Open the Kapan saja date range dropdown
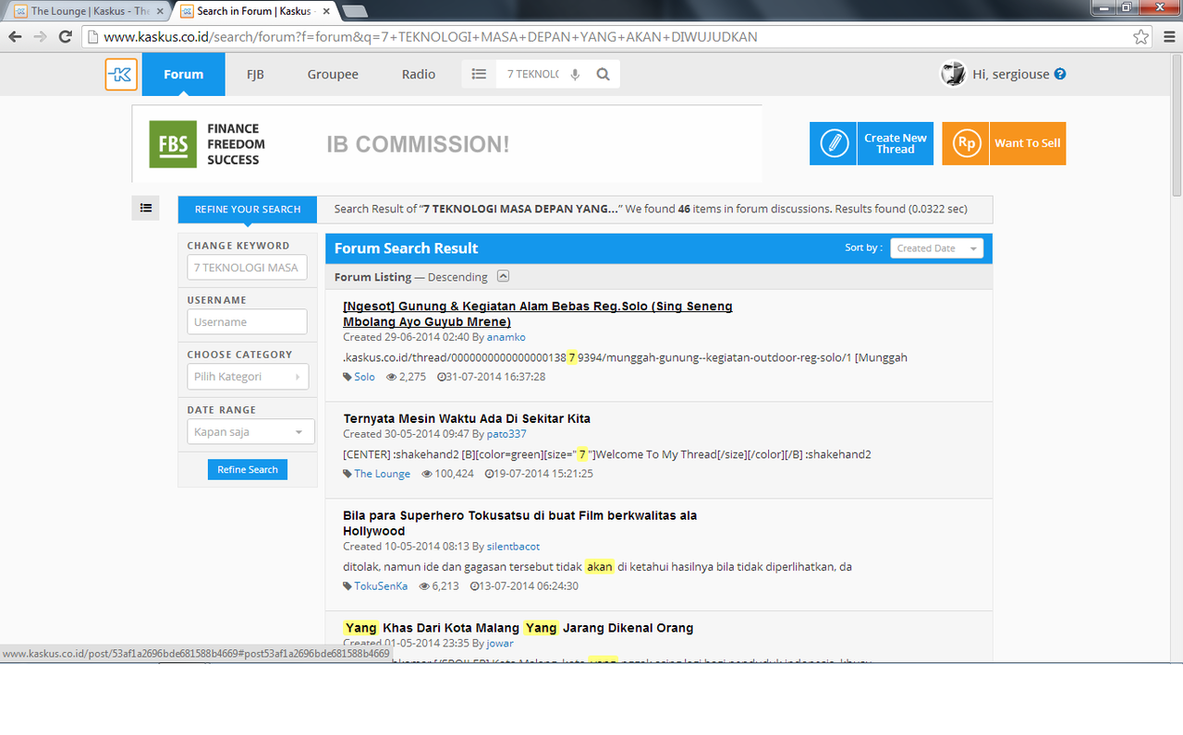 coord(250,431)
